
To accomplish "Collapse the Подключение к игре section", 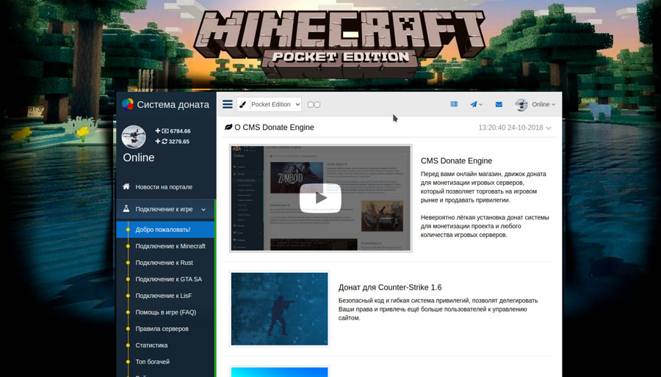I will pos(203,210).
